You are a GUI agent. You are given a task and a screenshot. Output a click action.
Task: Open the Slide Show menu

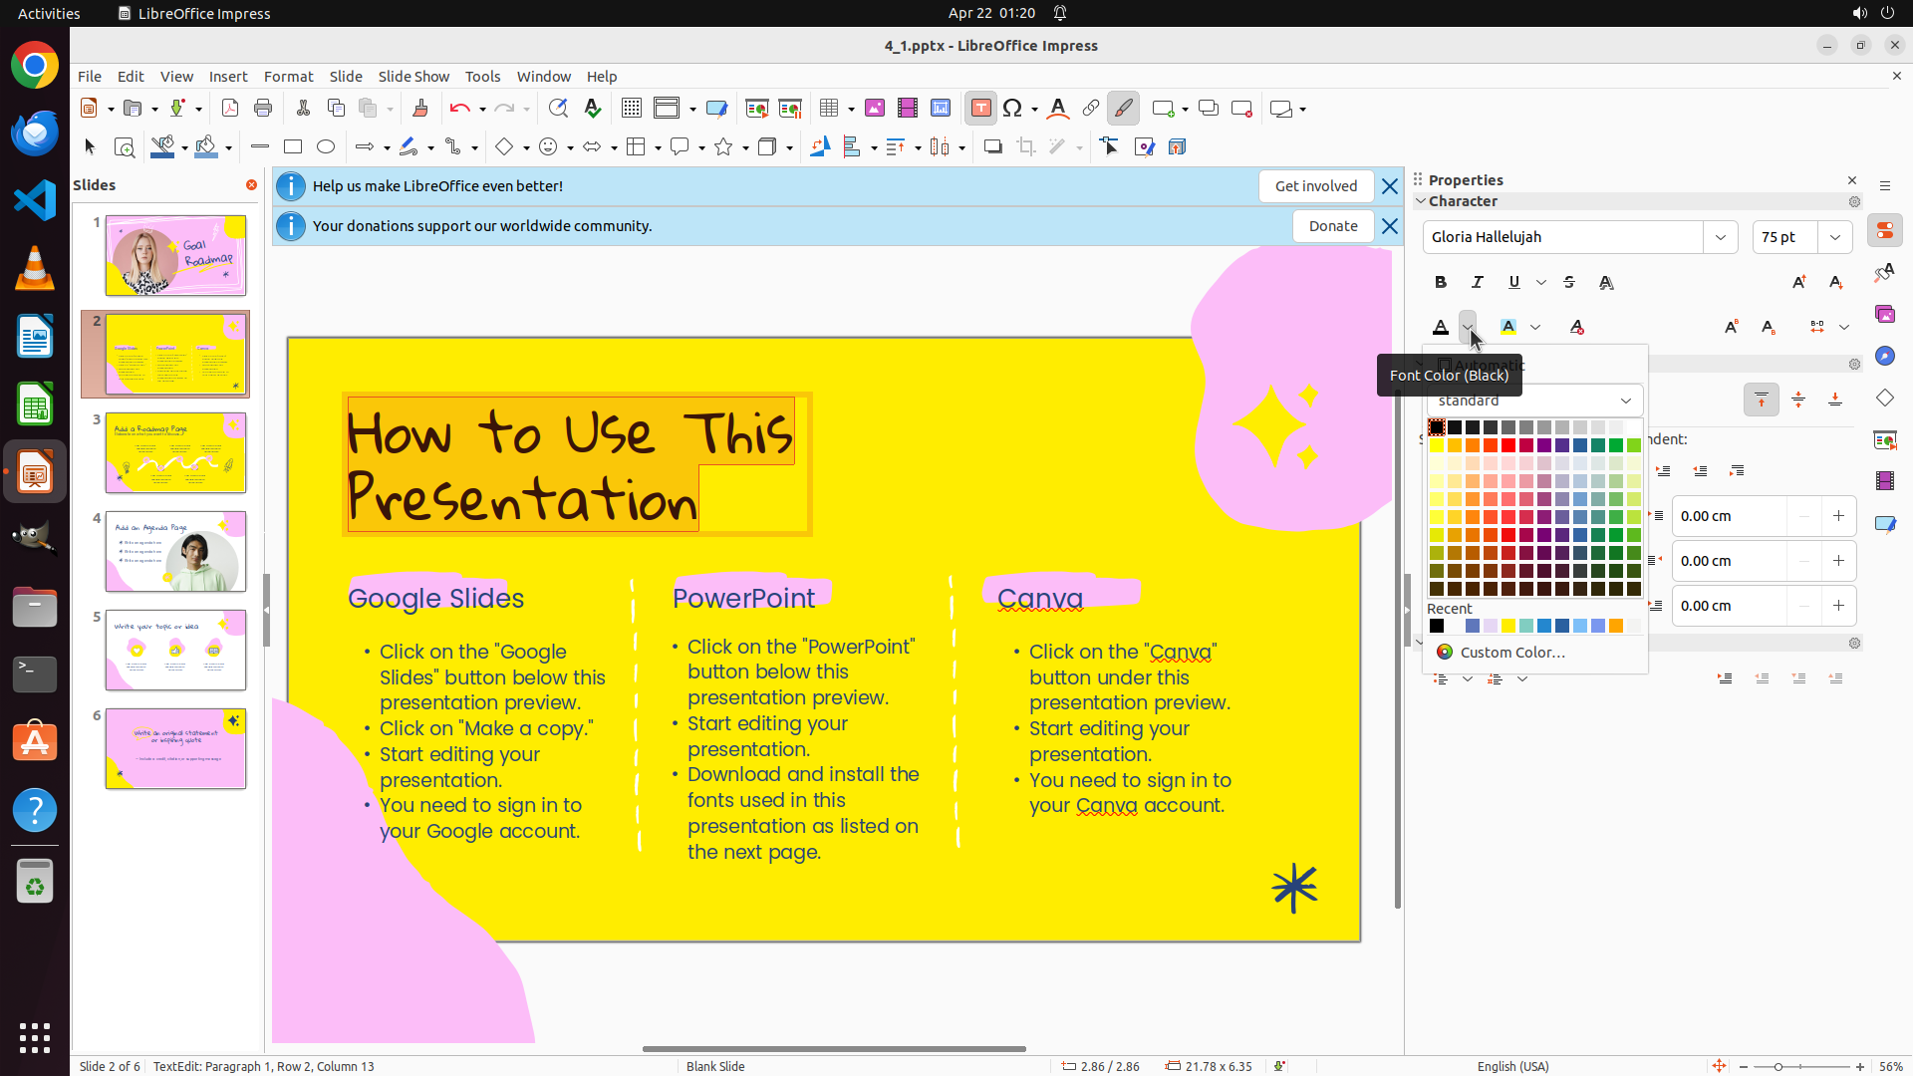[413, 77]
